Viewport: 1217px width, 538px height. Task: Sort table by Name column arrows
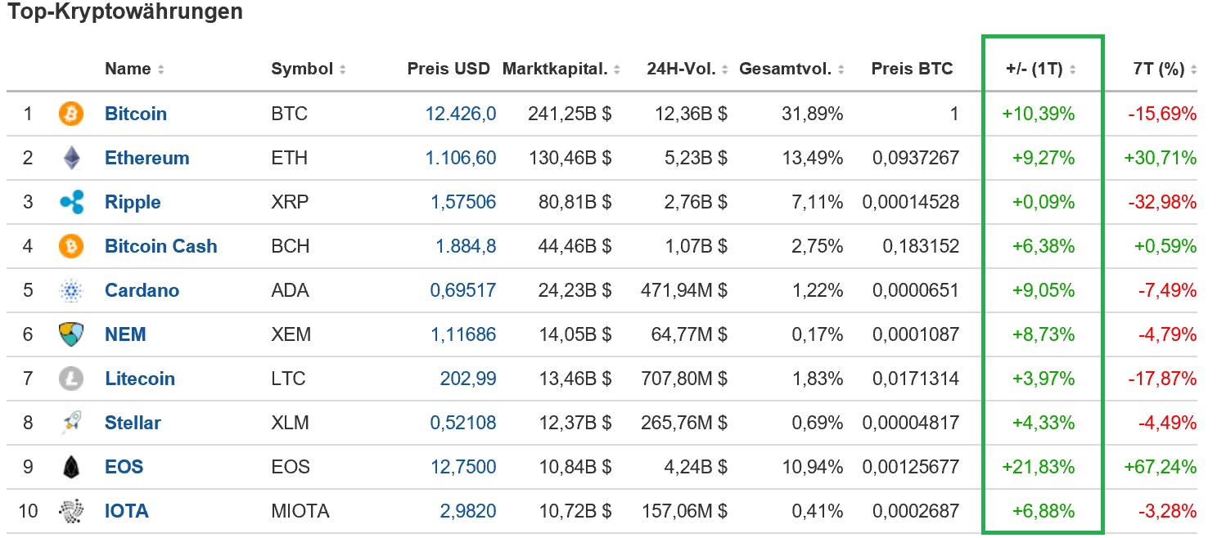pyautogui.click(x=161, y=69)
